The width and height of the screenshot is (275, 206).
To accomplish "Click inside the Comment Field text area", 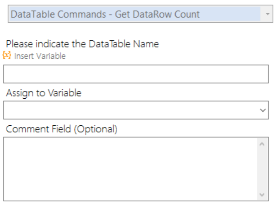I will pos(130,169).
